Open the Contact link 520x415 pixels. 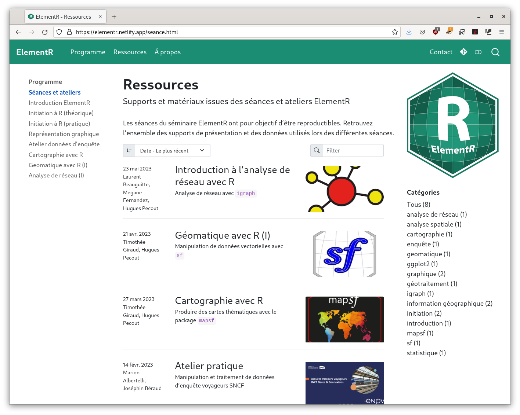[441, 52]
